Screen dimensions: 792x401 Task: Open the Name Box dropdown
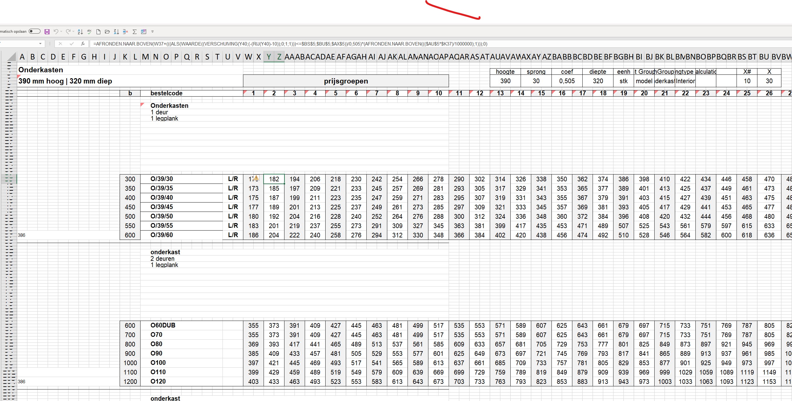tap(40, 44)
